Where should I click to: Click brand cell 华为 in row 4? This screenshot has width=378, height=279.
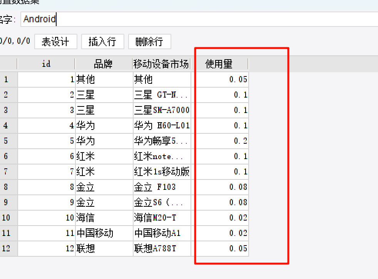pyautogui.click(x=104, y=126)
